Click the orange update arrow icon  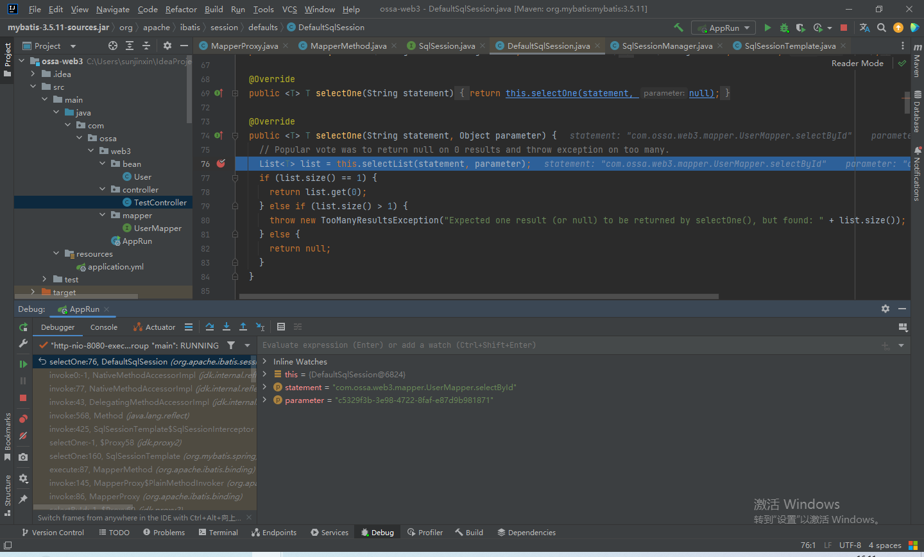click(x=898, y=28)
